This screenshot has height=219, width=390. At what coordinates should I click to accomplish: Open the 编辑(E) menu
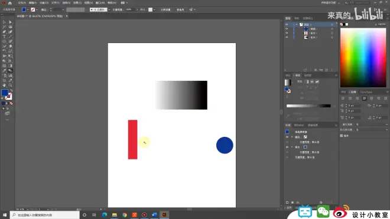click(33, 3)
